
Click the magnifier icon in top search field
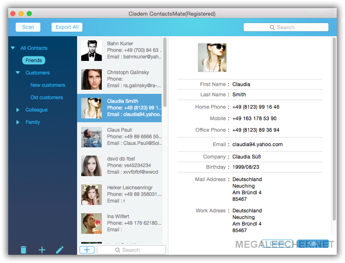tap(272, 27)
